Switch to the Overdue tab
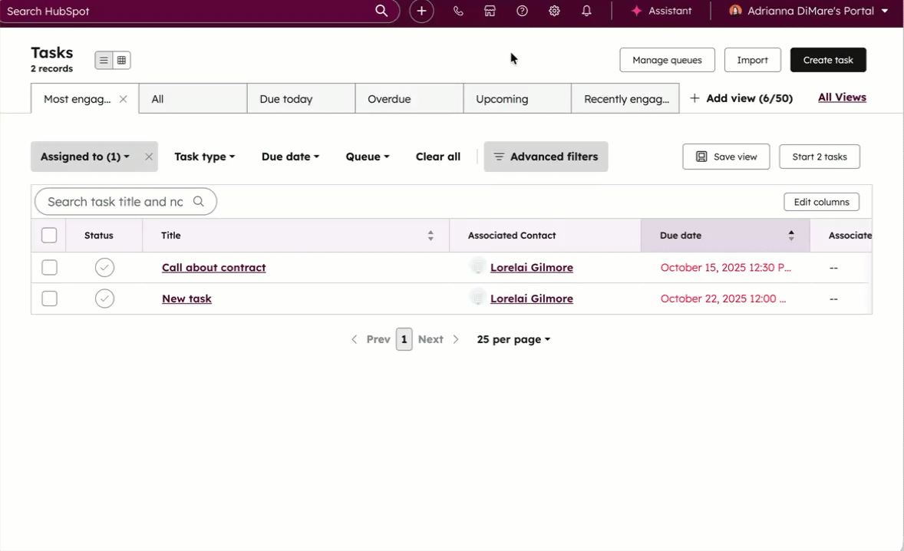Viewport: 904px width, 551px height. [x=409, y=98]
